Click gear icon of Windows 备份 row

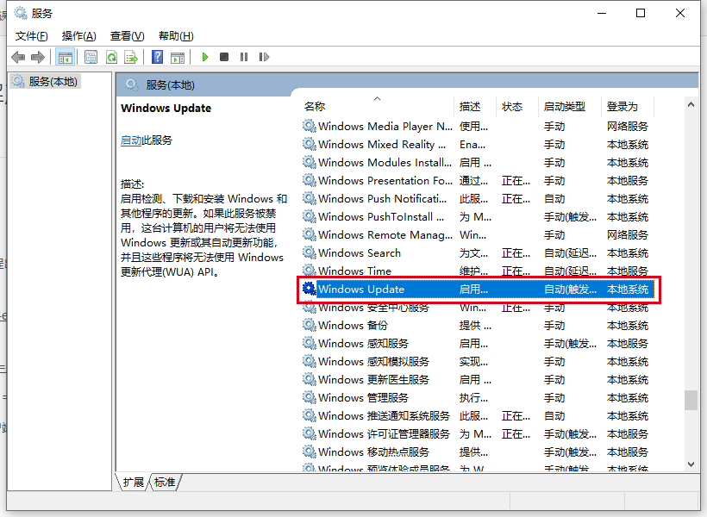pyautogui.click(x=309, y=325)
